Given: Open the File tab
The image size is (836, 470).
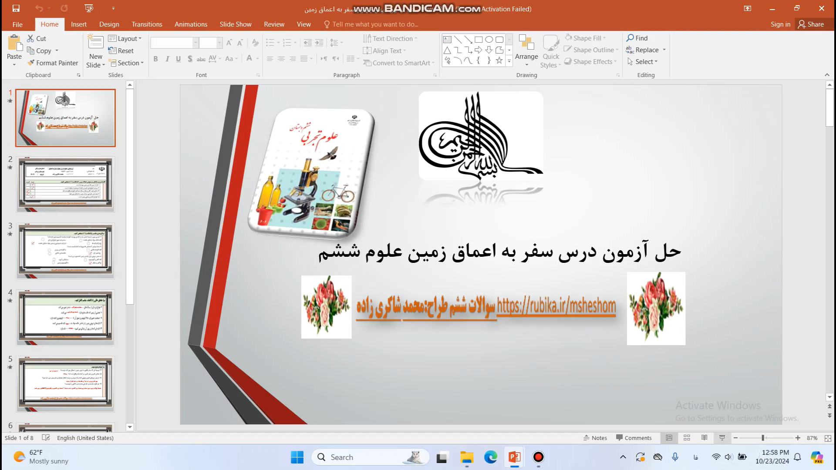Looking at the screenshot, I should pos(17,24).
